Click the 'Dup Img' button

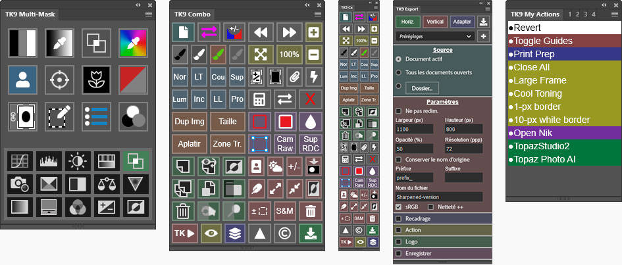pyautogui.click(x=190, y=122)
